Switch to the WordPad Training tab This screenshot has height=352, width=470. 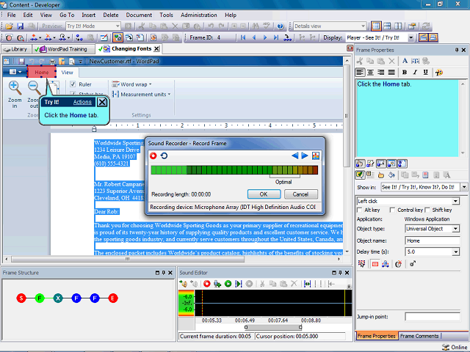click(63, 49)
